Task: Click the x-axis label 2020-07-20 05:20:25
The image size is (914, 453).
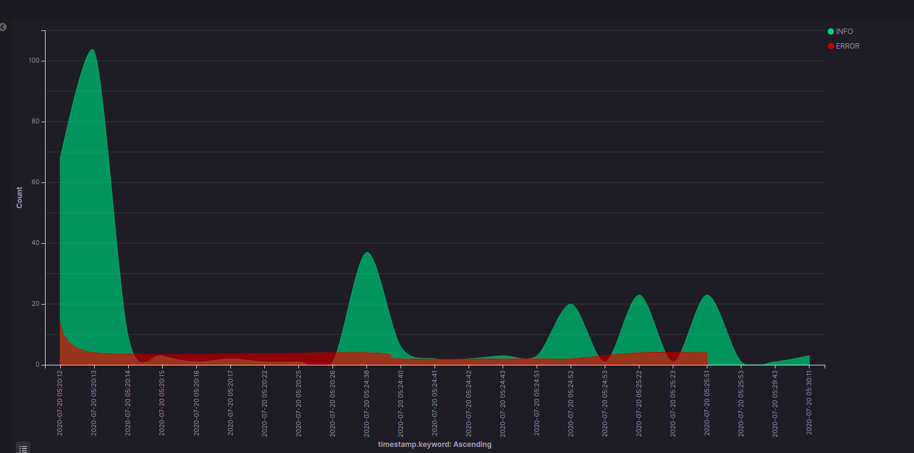Action: tap(298, 403)
